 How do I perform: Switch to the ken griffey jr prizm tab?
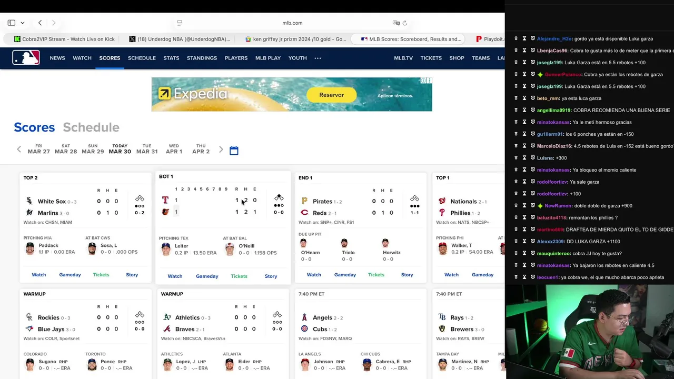coord(295,39)
